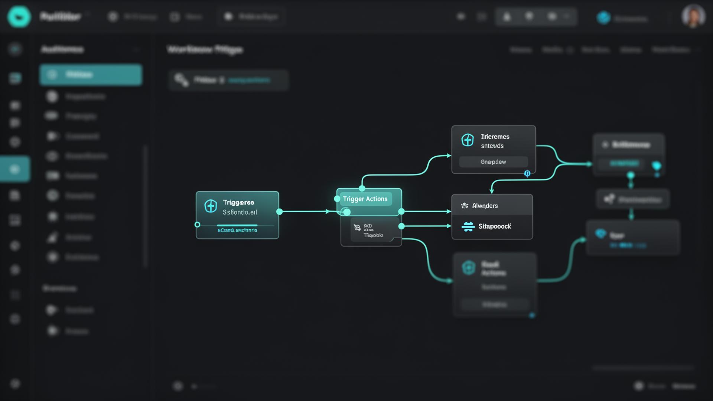The height and width of the screenshot is (401, 713).
Task: Click the teal round app logo
Action: (19, 17)
